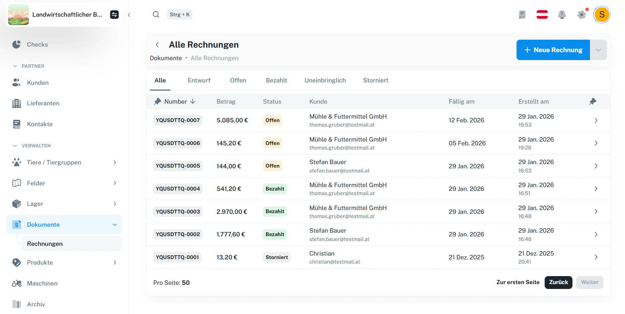Click row chevron for YQUSDTTQ-0002
Viewport: 625px width, 314px height.
596,234
